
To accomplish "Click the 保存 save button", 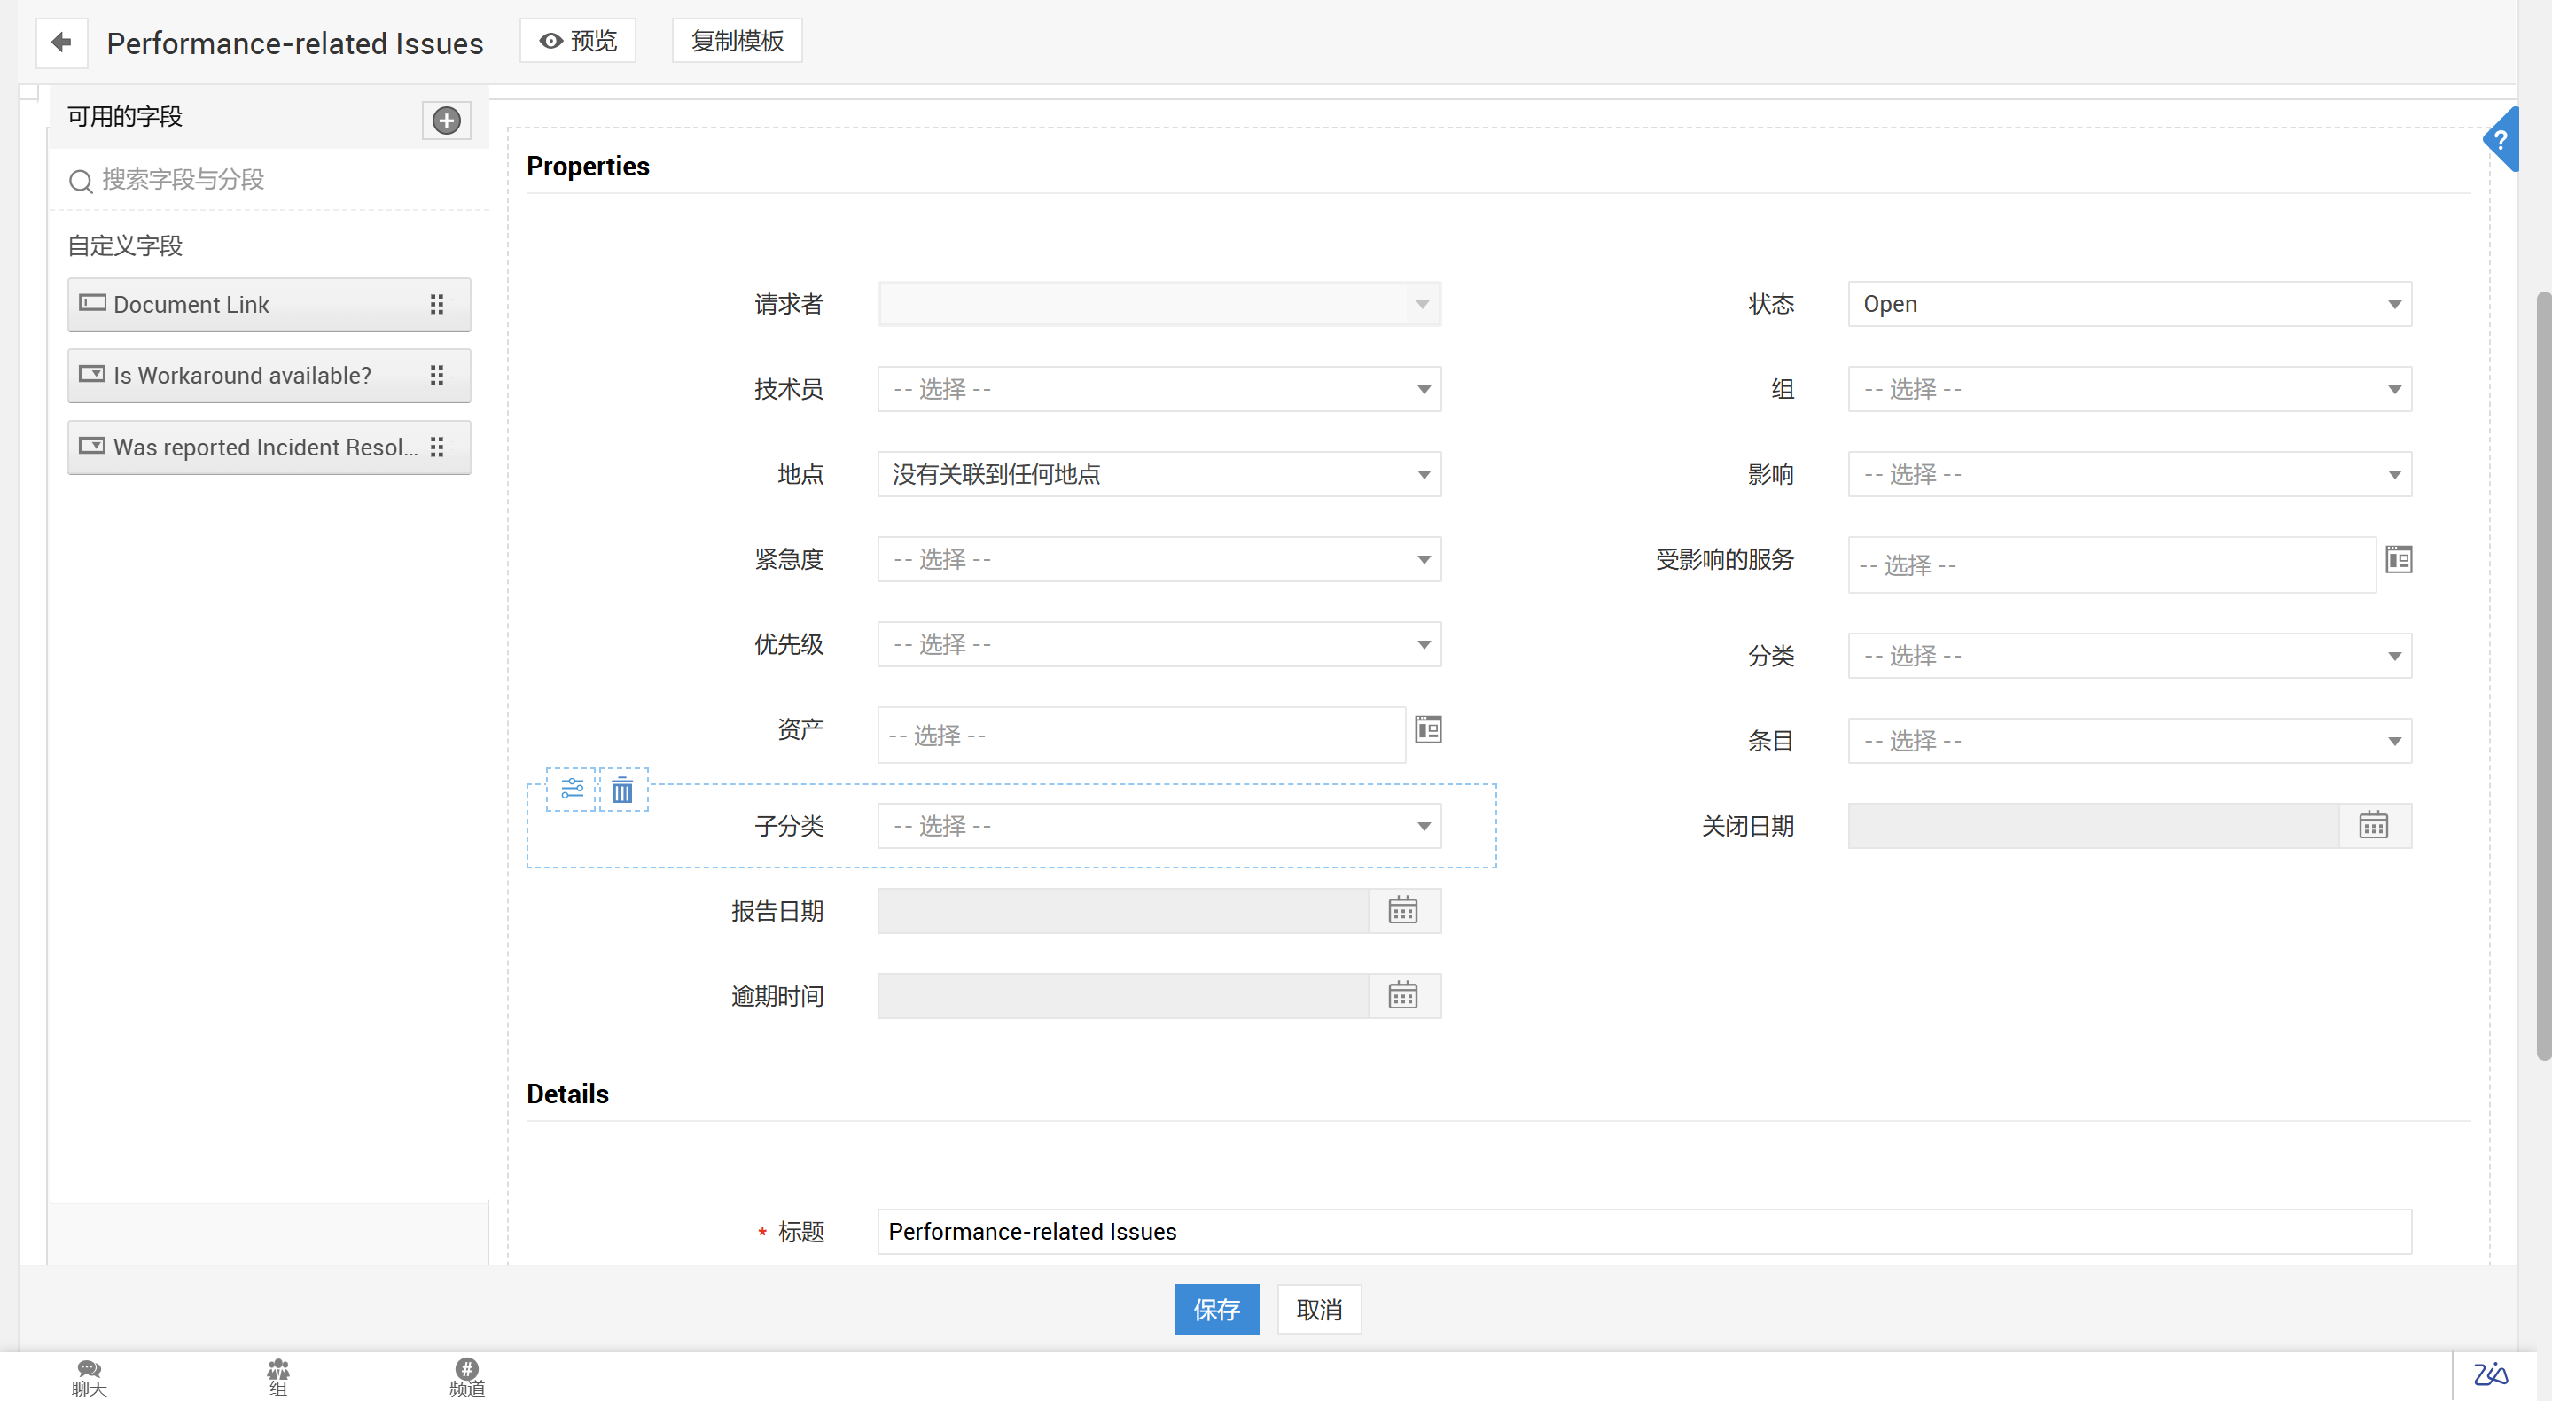I will pyautogui.click(x=1215, y=1310).
